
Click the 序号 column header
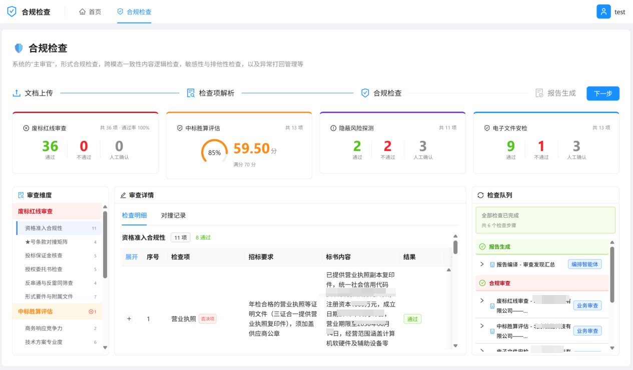(x=153, y=257)
